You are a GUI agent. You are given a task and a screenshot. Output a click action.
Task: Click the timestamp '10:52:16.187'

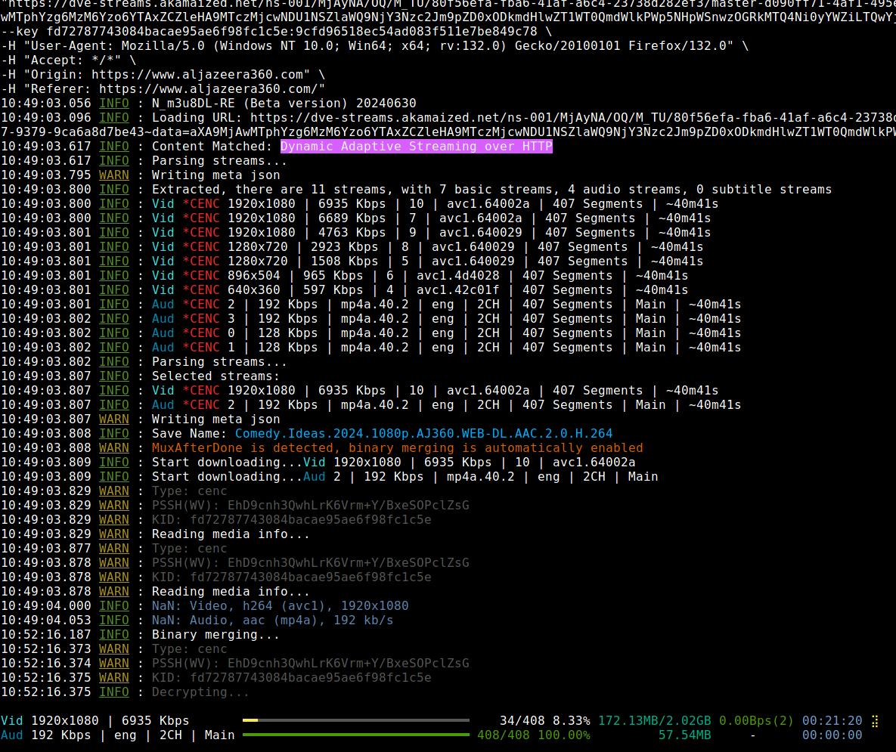(45, 634)
